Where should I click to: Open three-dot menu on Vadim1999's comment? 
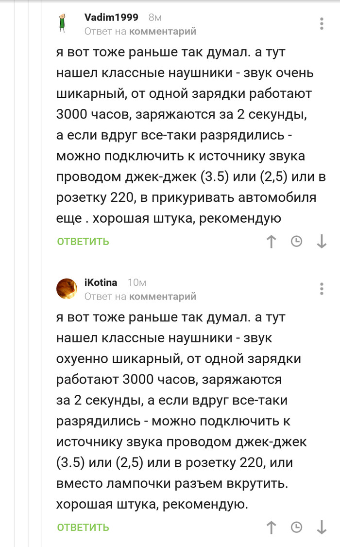[322, 23]
